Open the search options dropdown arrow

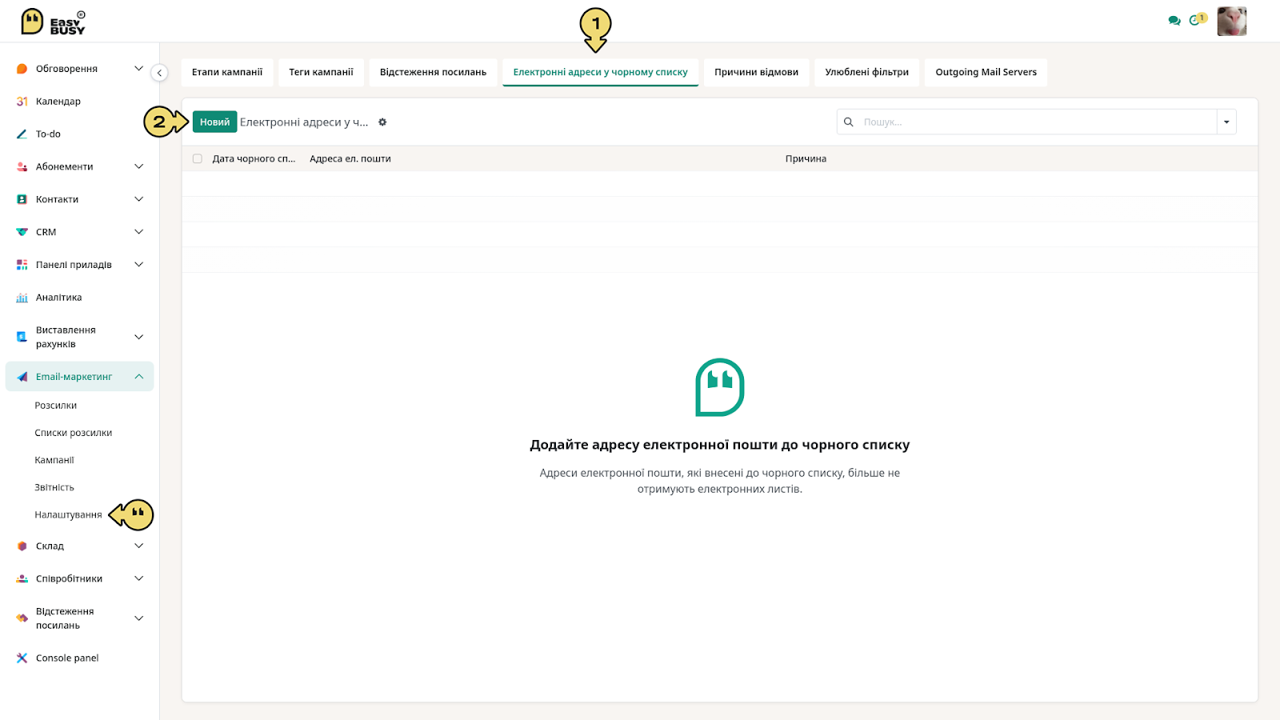pos(1226,122)
